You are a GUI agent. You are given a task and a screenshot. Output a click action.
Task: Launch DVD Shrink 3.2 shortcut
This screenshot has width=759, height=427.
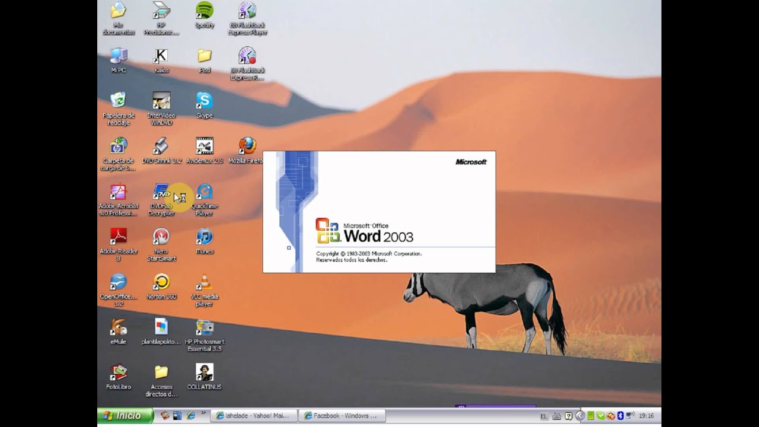[161, 151]
